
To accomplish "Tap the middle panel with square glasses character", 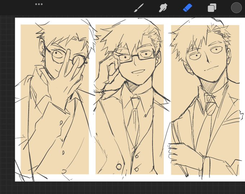I will pyautogui.click(x=130, y=99).
